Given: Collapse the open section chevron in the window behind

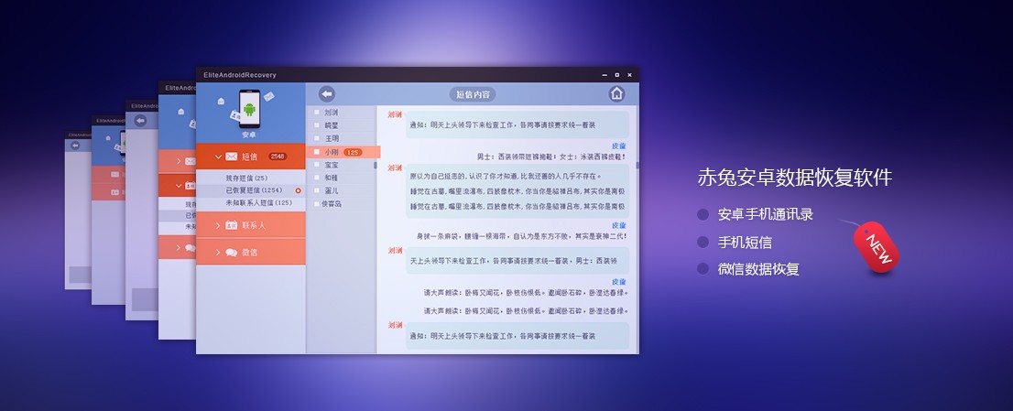Looking at the screenshot, I should [x=179, y=185].
